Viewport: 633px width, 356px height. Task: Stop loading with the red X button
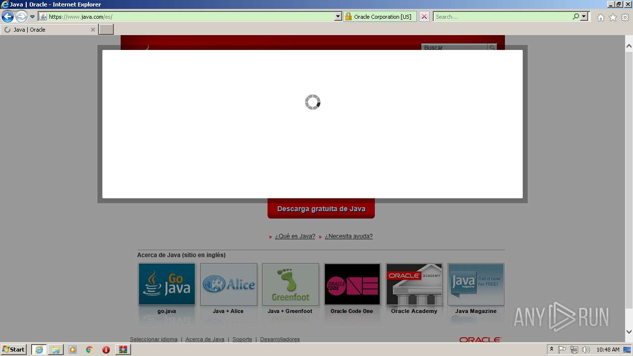(424, 16)
